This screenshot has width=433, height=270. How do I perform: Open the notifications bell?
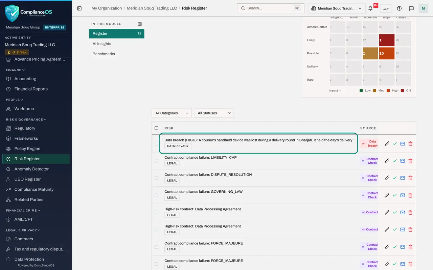(371, 8)
